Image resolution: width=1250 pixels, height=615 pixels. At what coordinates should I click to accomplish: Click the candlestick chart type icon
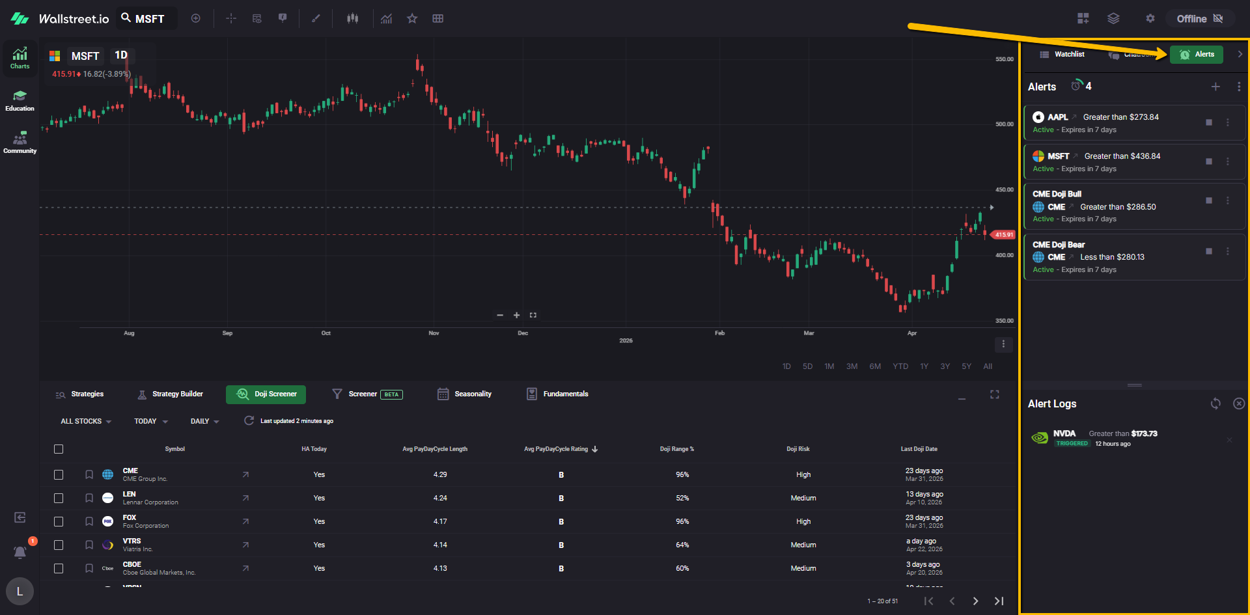click(x=352, y=18)
